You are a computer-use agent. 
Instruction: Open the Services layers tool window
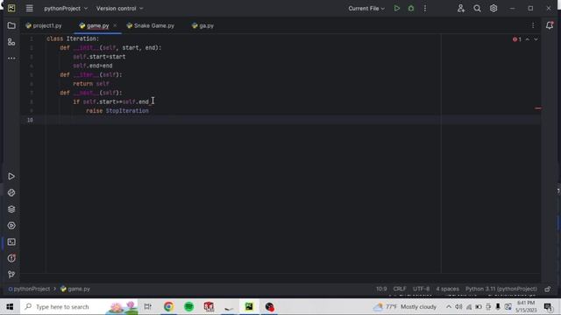[11, 209]
